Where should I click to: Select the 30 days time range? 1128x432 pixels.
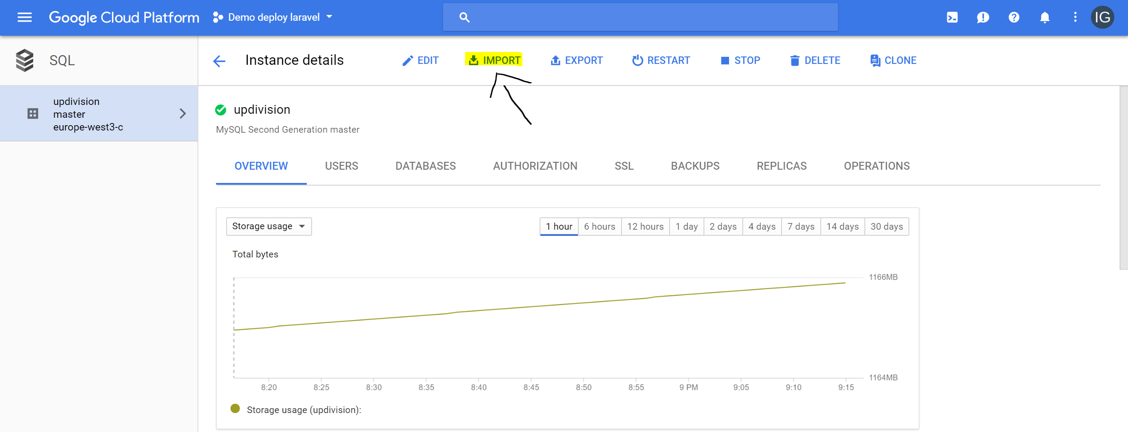point(887,226)
